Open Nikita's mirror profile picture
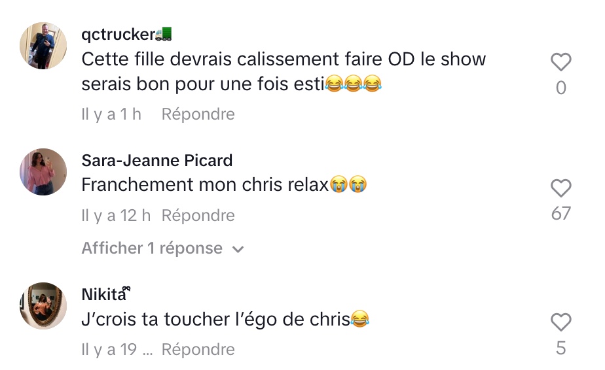 click(x=43, y=306)
